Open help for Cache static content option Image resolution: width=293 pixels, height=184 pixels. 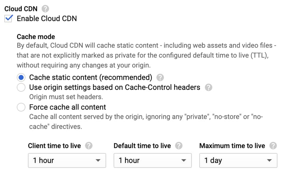point(160,78)
